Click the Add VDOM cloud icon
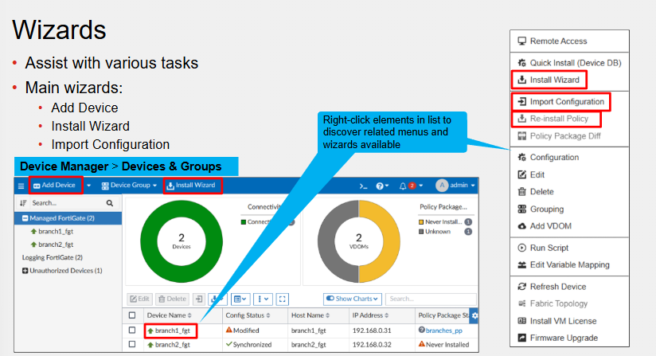Viewport: 656px width, 356px height. [521, 226]
